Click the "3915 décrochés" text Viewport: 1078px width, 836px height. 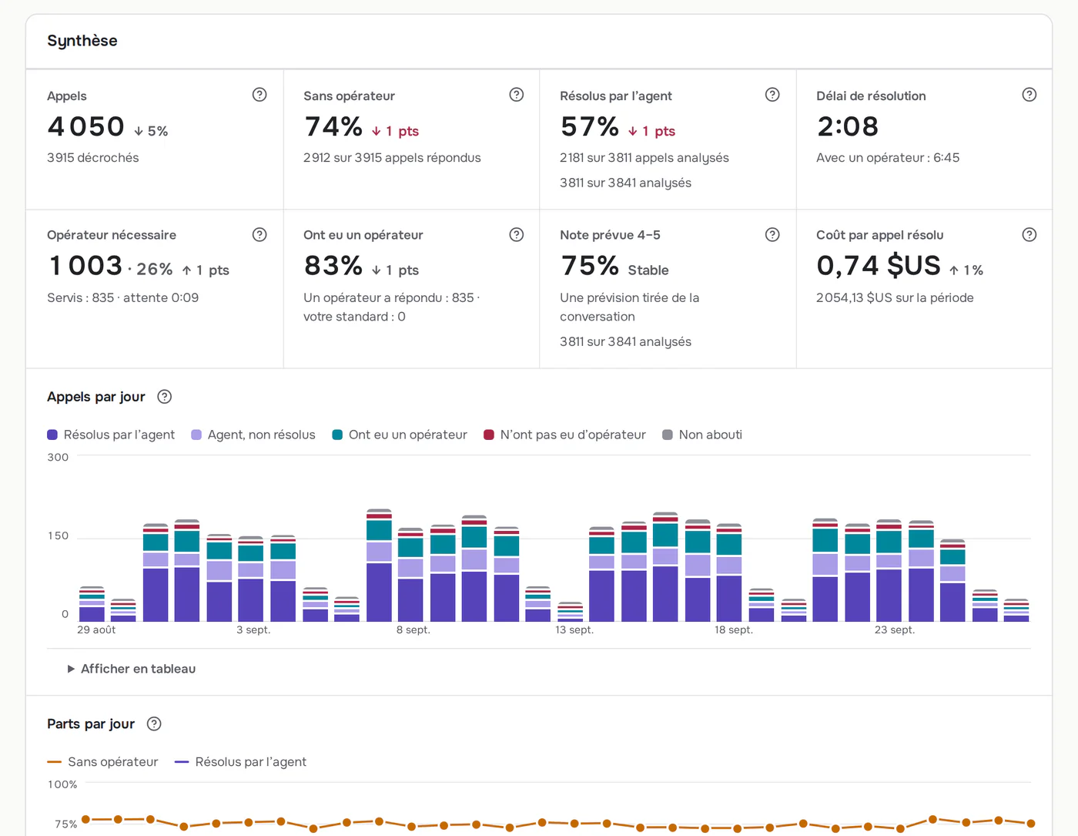(93, 157)
